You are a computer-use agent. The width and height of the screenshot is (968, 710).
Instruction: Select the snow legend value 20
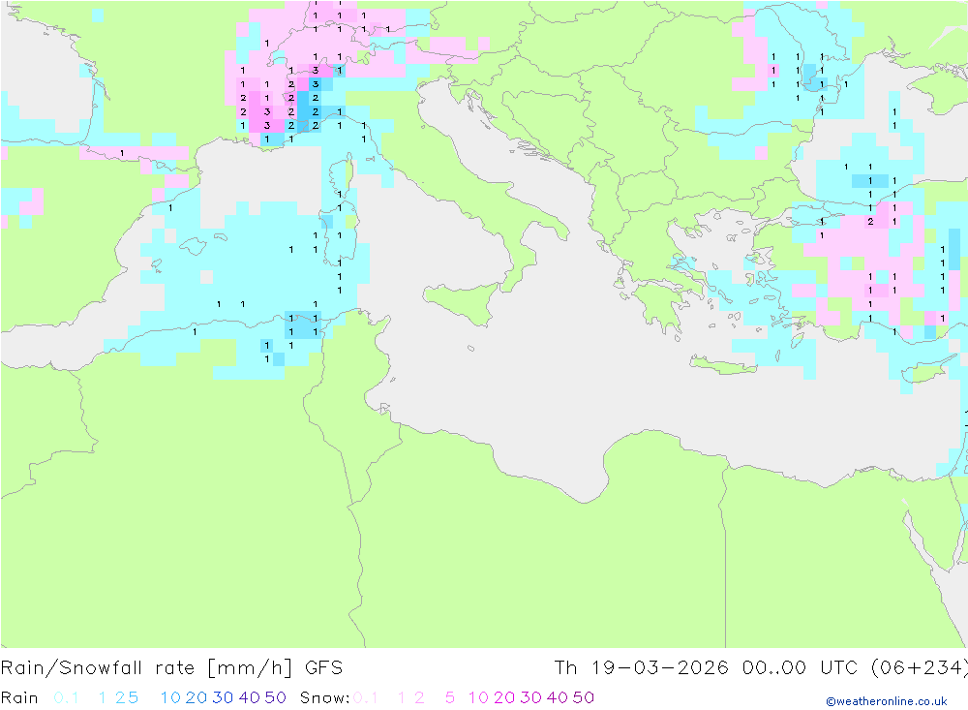[x=504, y=697]
